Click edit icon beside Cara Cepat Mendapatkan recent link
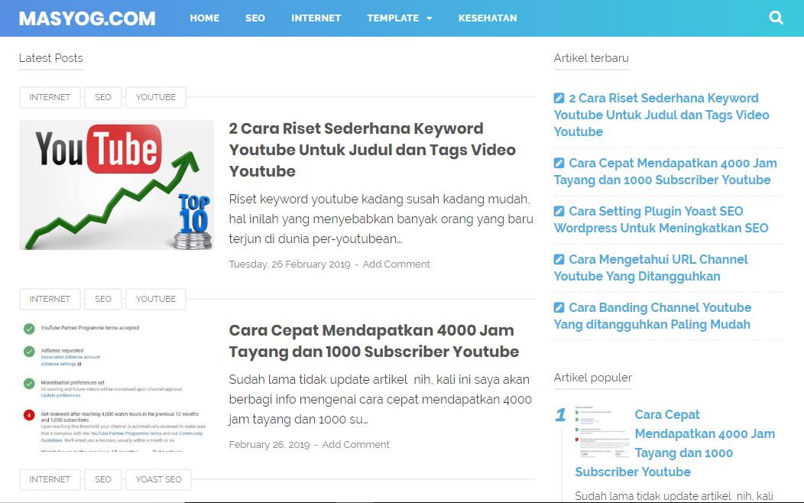Image resolution: width=804 pixels, height=503 pixels. point(559,163)
